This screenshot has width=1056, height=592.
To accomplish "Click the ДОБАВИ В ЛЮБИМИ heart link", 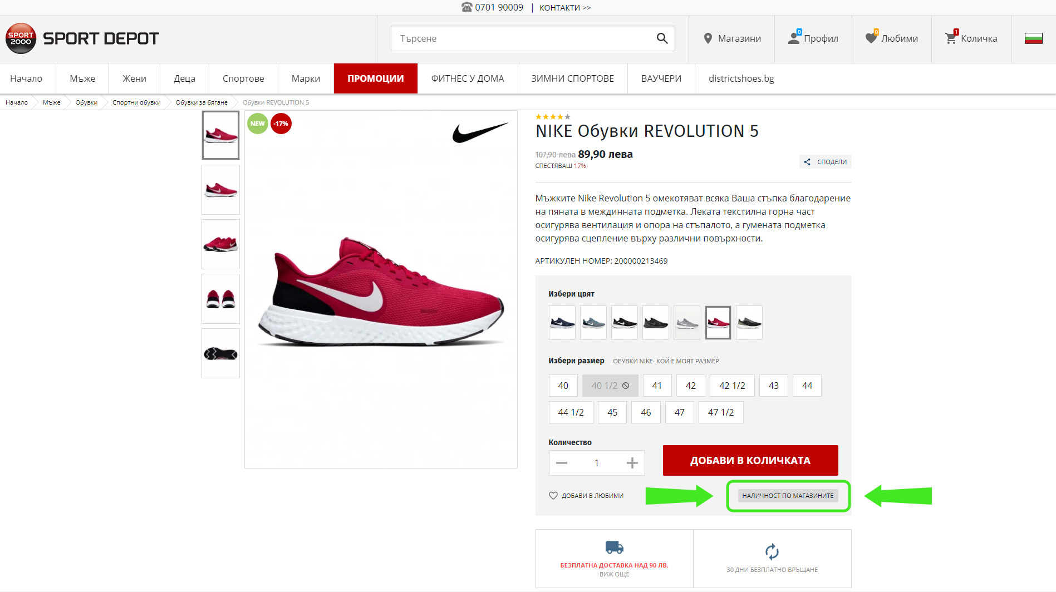I will coord(586,496).
